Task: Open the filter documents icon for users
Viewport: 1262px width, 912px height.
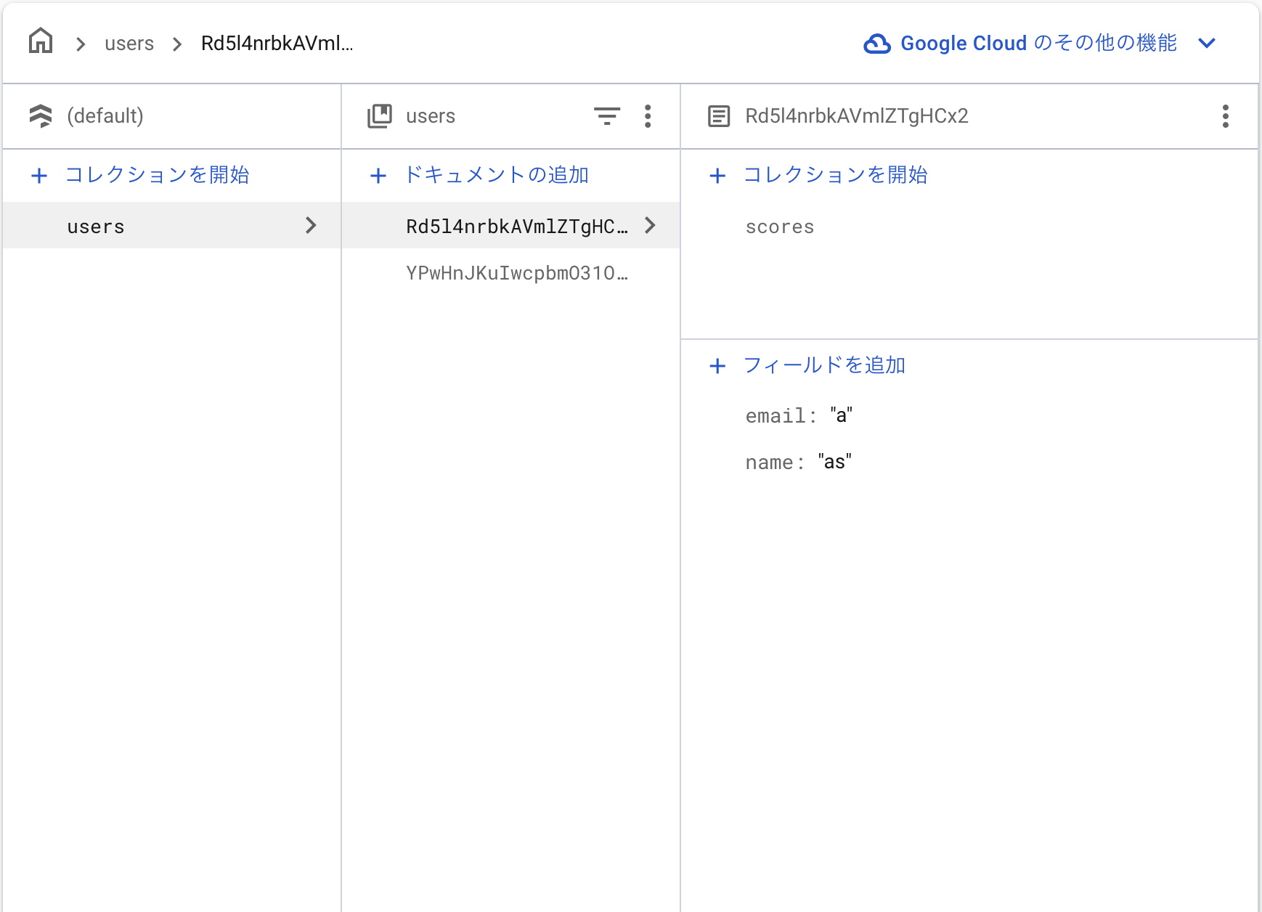Action: (x=607, y=116)
